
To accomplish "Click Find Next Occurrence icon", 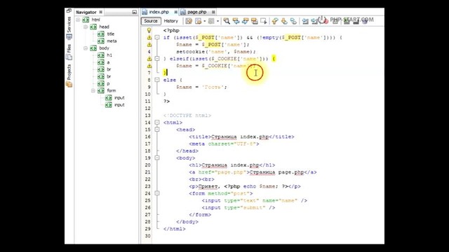I will coord(245,21).
